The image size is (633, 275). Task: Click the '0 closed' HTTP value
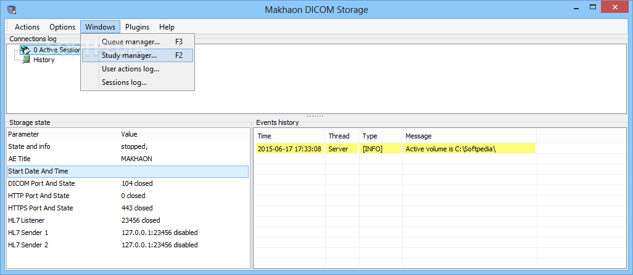pos(133,196)
